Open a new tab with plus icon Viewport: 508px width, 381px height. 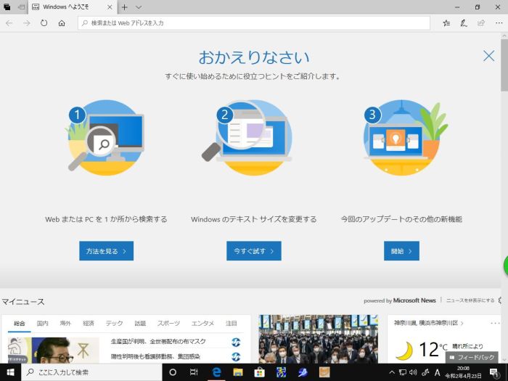(124, 7)
